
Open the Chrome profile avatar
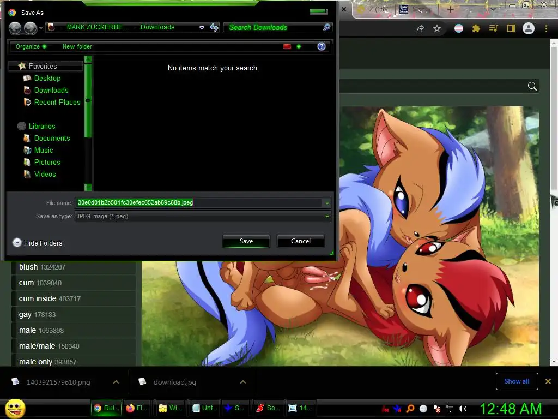(529, 28)
